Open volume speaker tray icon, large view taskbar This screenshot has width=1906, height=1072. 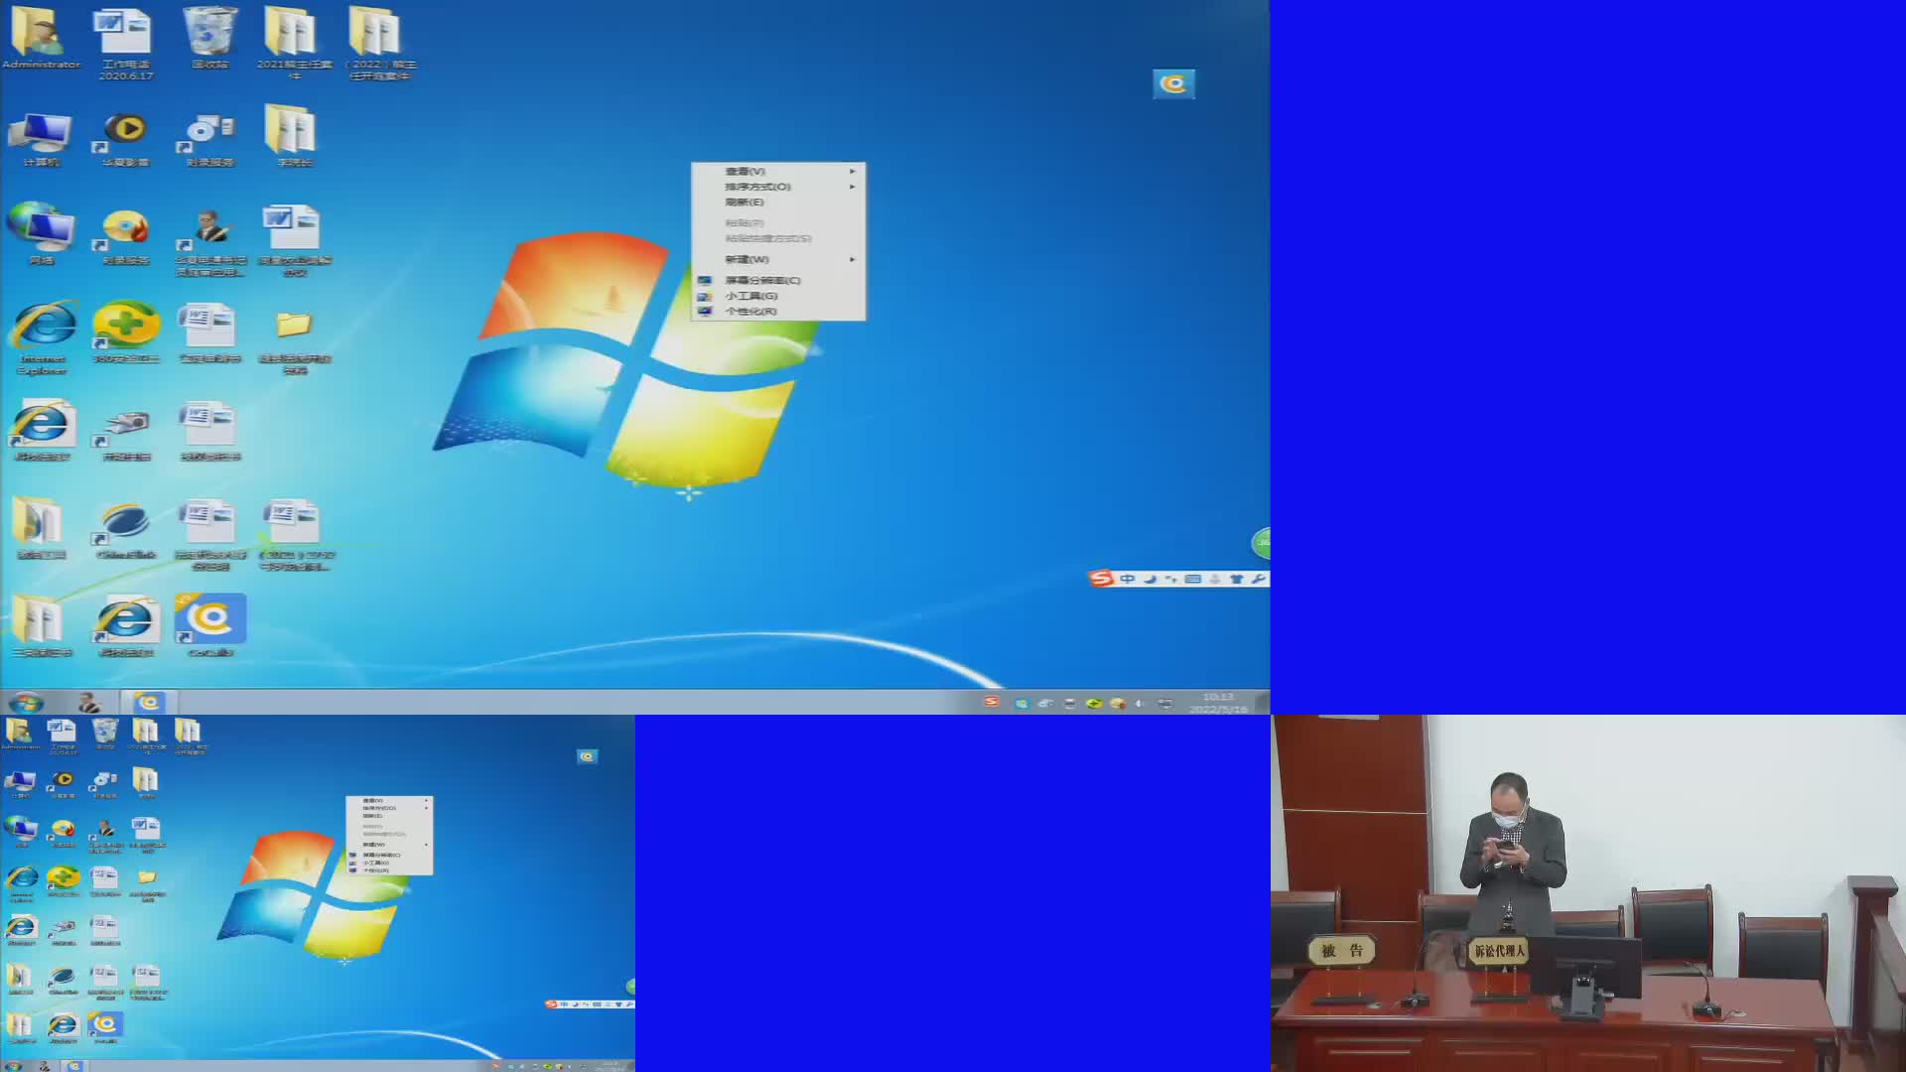[x=1140, y=703]
